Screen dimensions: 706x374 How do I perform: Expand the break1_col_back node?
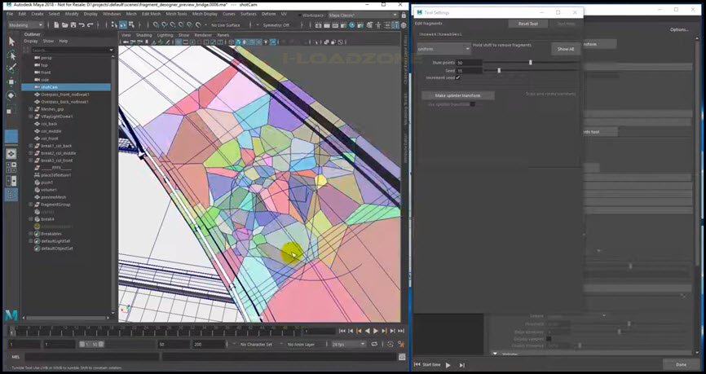pos(31,146)
